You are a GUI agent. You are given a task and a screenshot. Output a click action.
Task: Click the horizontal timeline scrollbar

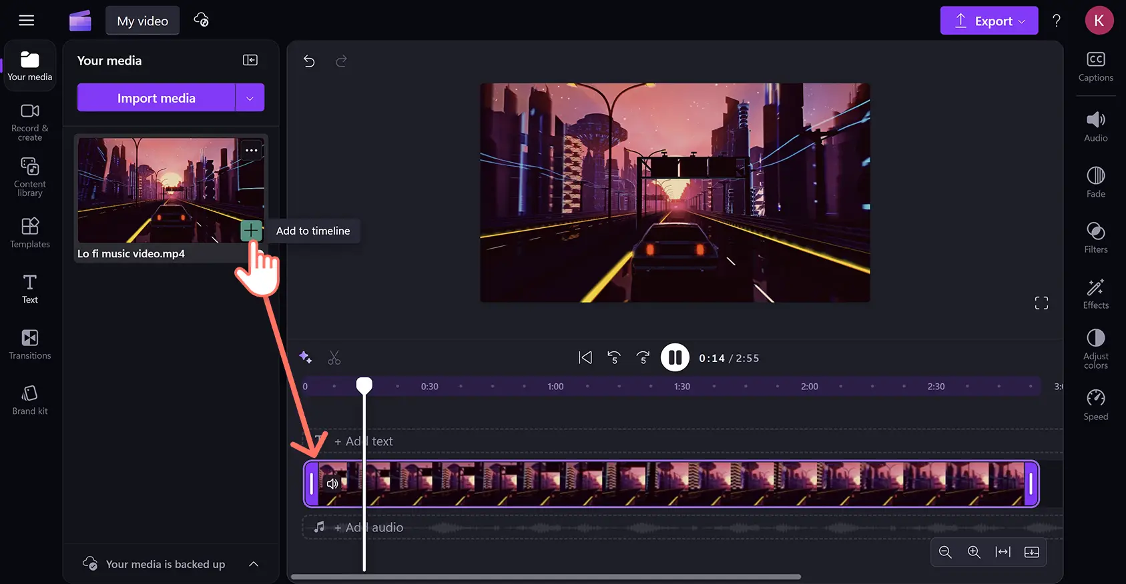click(x=546, y=577)
